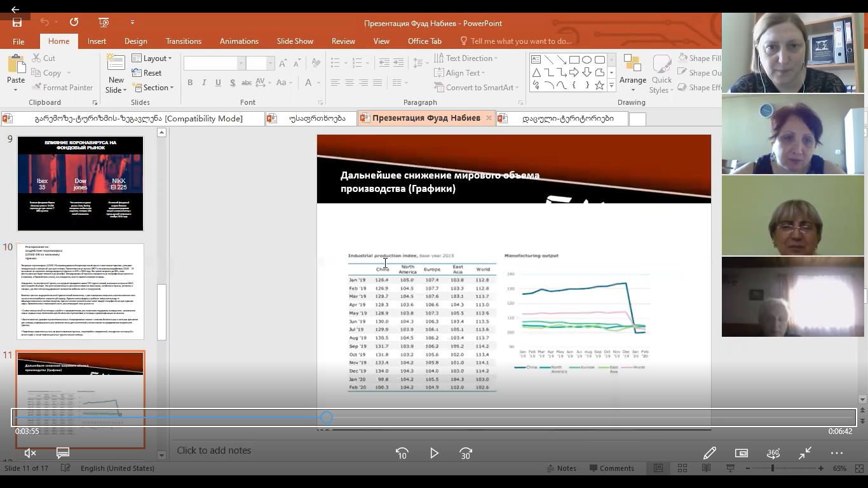Toggle Align Right paragraph alignment
This screenshot has height=488, width=868.
[363, 83]
